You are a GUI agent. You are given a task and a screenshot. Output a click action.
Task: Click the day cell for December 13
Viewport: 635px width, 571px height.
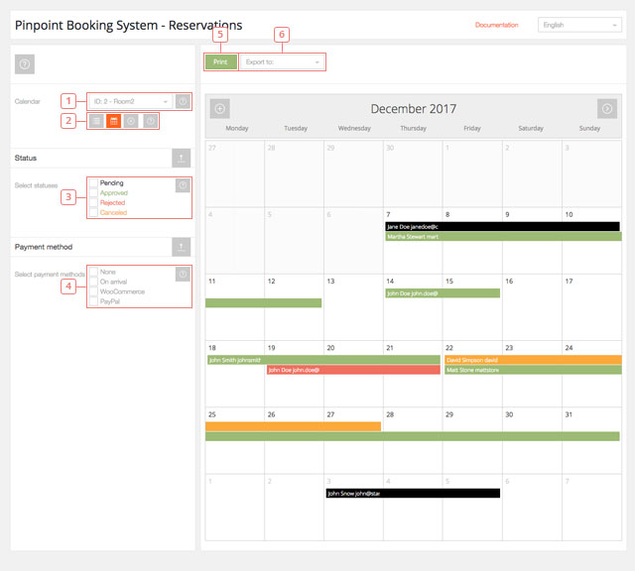[353, 307]
